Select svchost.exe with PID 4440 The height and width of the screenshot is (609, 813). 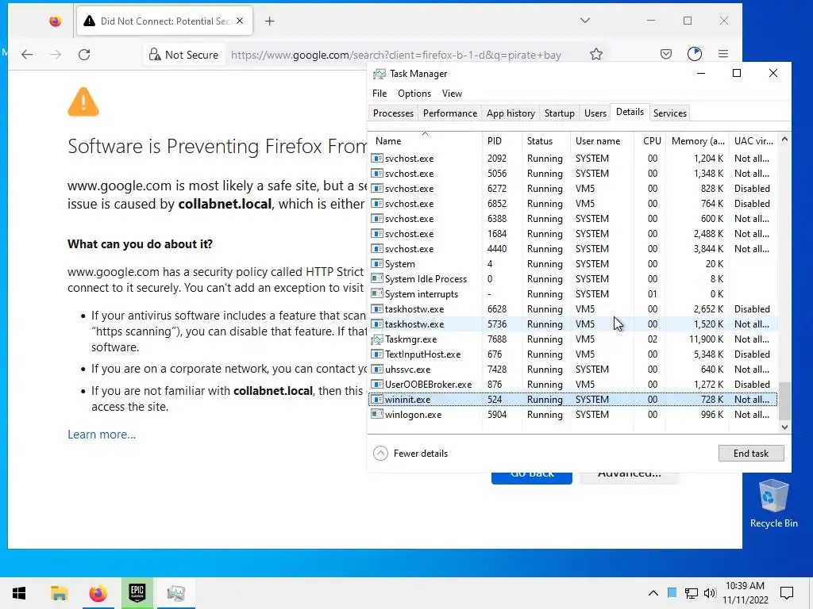pyautogui.click(x=573, y=248)
